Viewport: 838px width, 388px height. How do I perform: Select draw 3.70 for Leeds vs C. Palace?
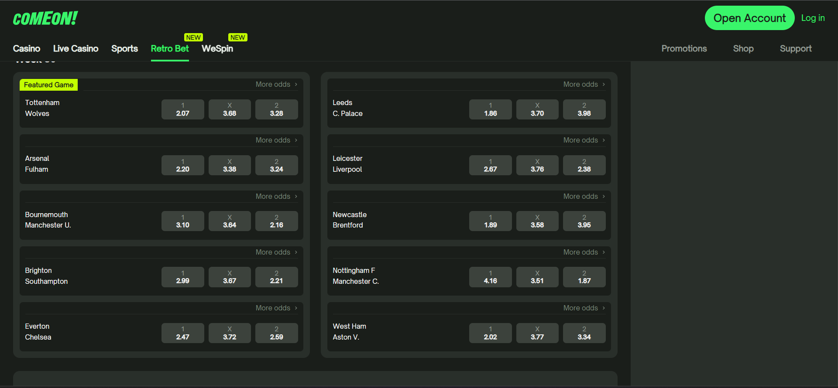537,109
